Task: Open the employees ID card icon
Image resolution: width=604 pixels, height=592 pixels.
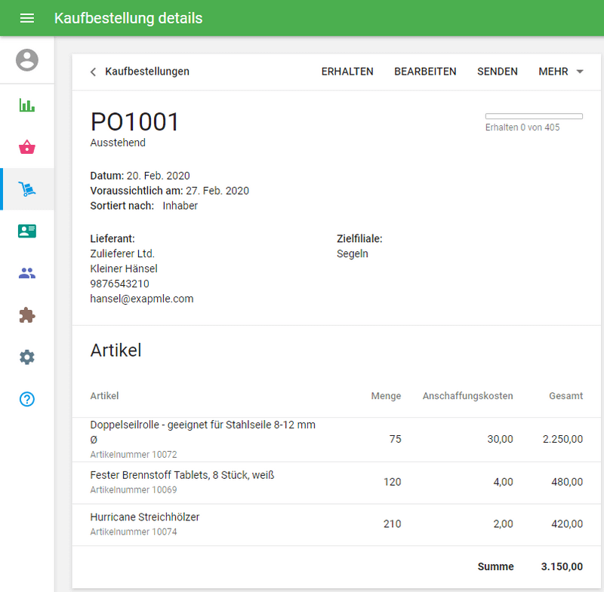Action: pos(27,232)
